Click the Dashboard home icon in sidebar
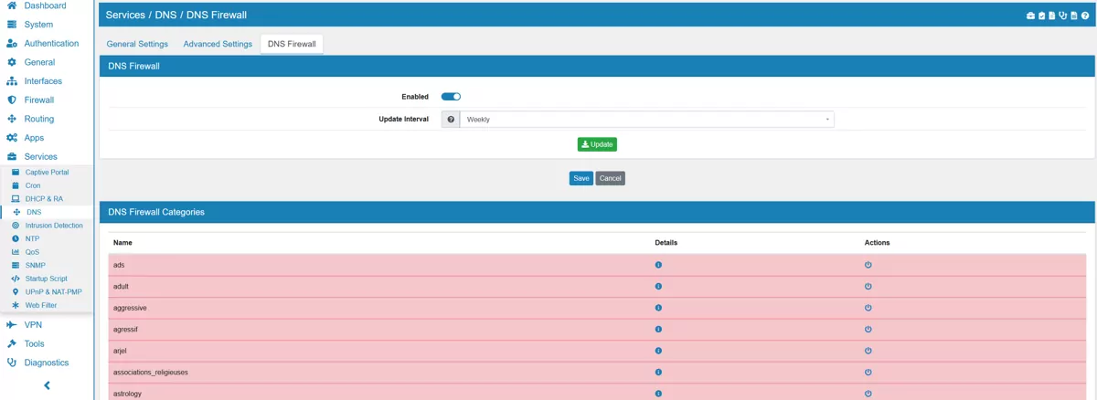This screenshot has height=400, width=1097. click(12, 5)
